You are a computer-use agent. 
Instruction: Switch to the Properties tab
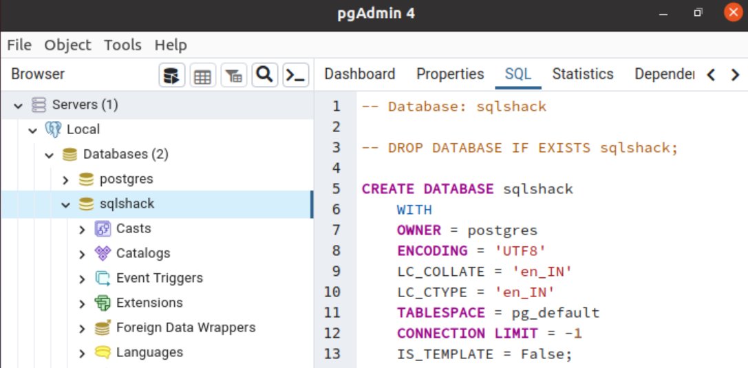450,74
